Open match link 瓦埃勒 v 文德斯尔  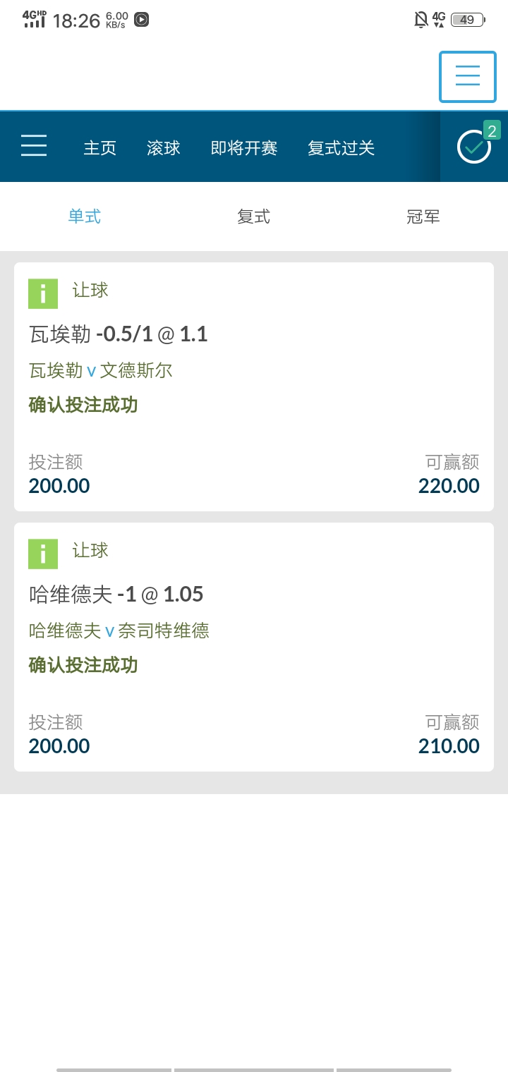[x=101, y=370]
